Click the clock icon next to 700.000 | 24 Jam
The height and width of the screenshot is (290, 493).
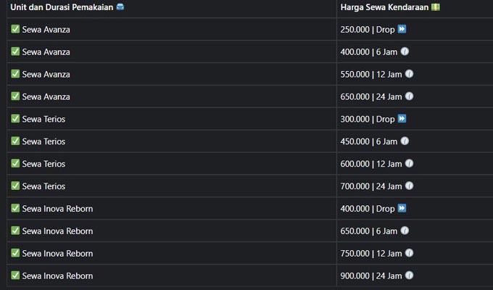[x=409, y=186]
